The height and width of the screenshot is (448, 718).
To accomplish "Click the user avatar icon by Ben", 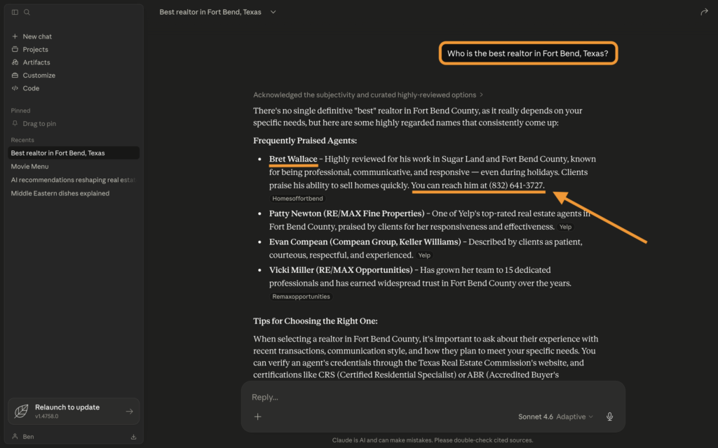I will [15, 436].
